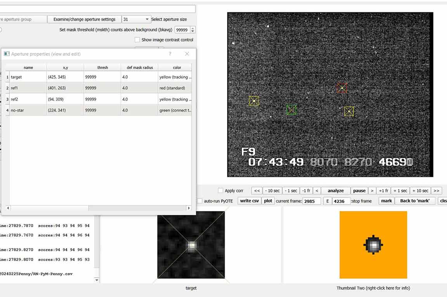Click the 'name' column header

[x=28, y=67]
